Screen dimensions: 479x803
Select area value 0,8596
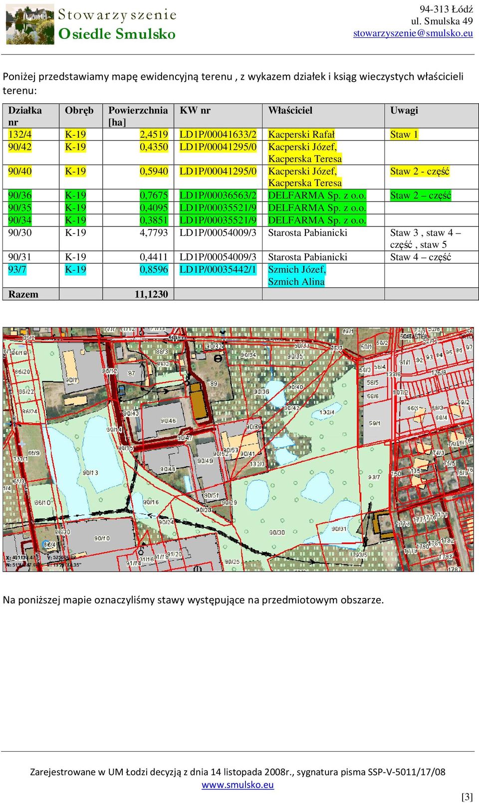[x=154, y=269]
